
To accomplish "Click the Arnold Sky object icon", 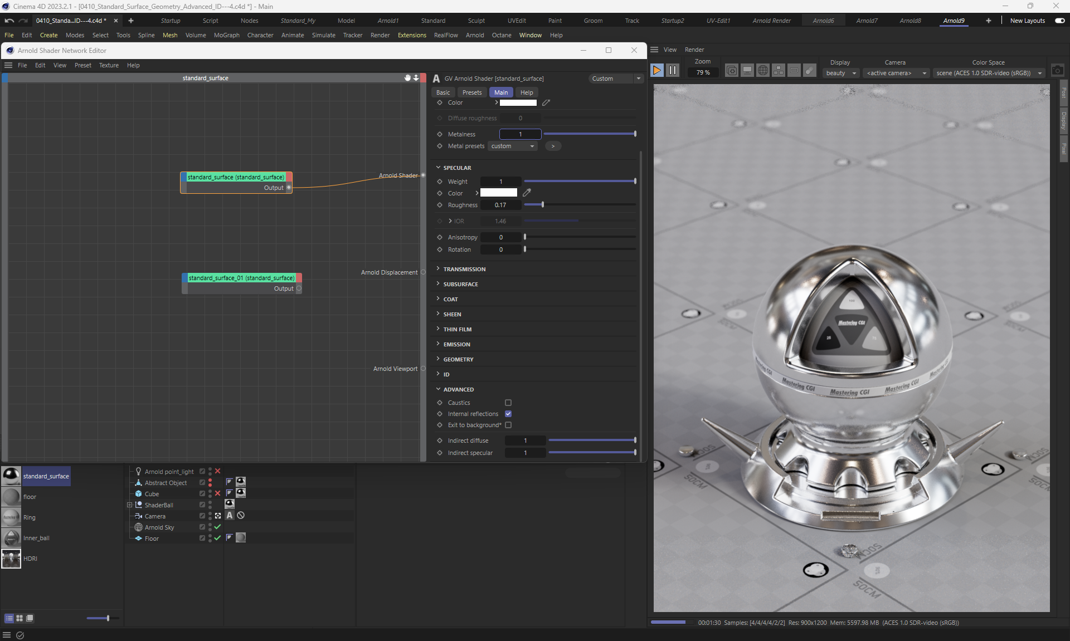I will (x=139, y=527).
